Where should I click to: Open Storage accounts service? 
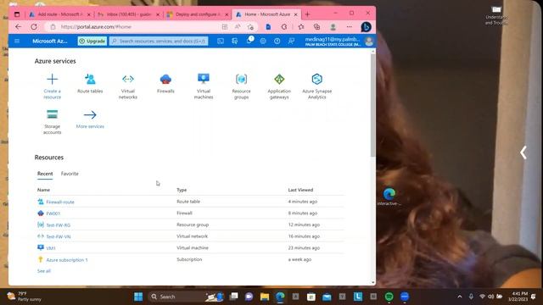(53, 122)
